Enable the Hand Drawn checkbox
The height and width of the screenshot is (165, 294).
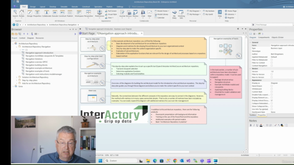(x=271, y=86)
